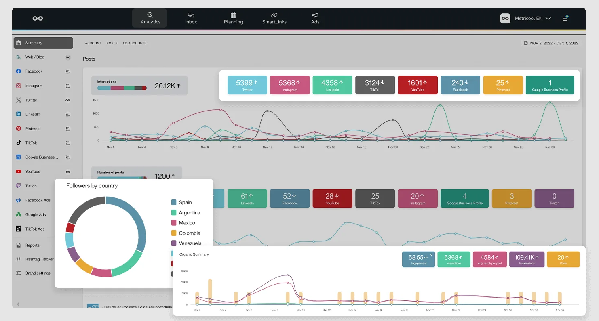Screen dimensions: 599x321
Task: Select Summary in the sidebar
Action: [x=43, y=43]
